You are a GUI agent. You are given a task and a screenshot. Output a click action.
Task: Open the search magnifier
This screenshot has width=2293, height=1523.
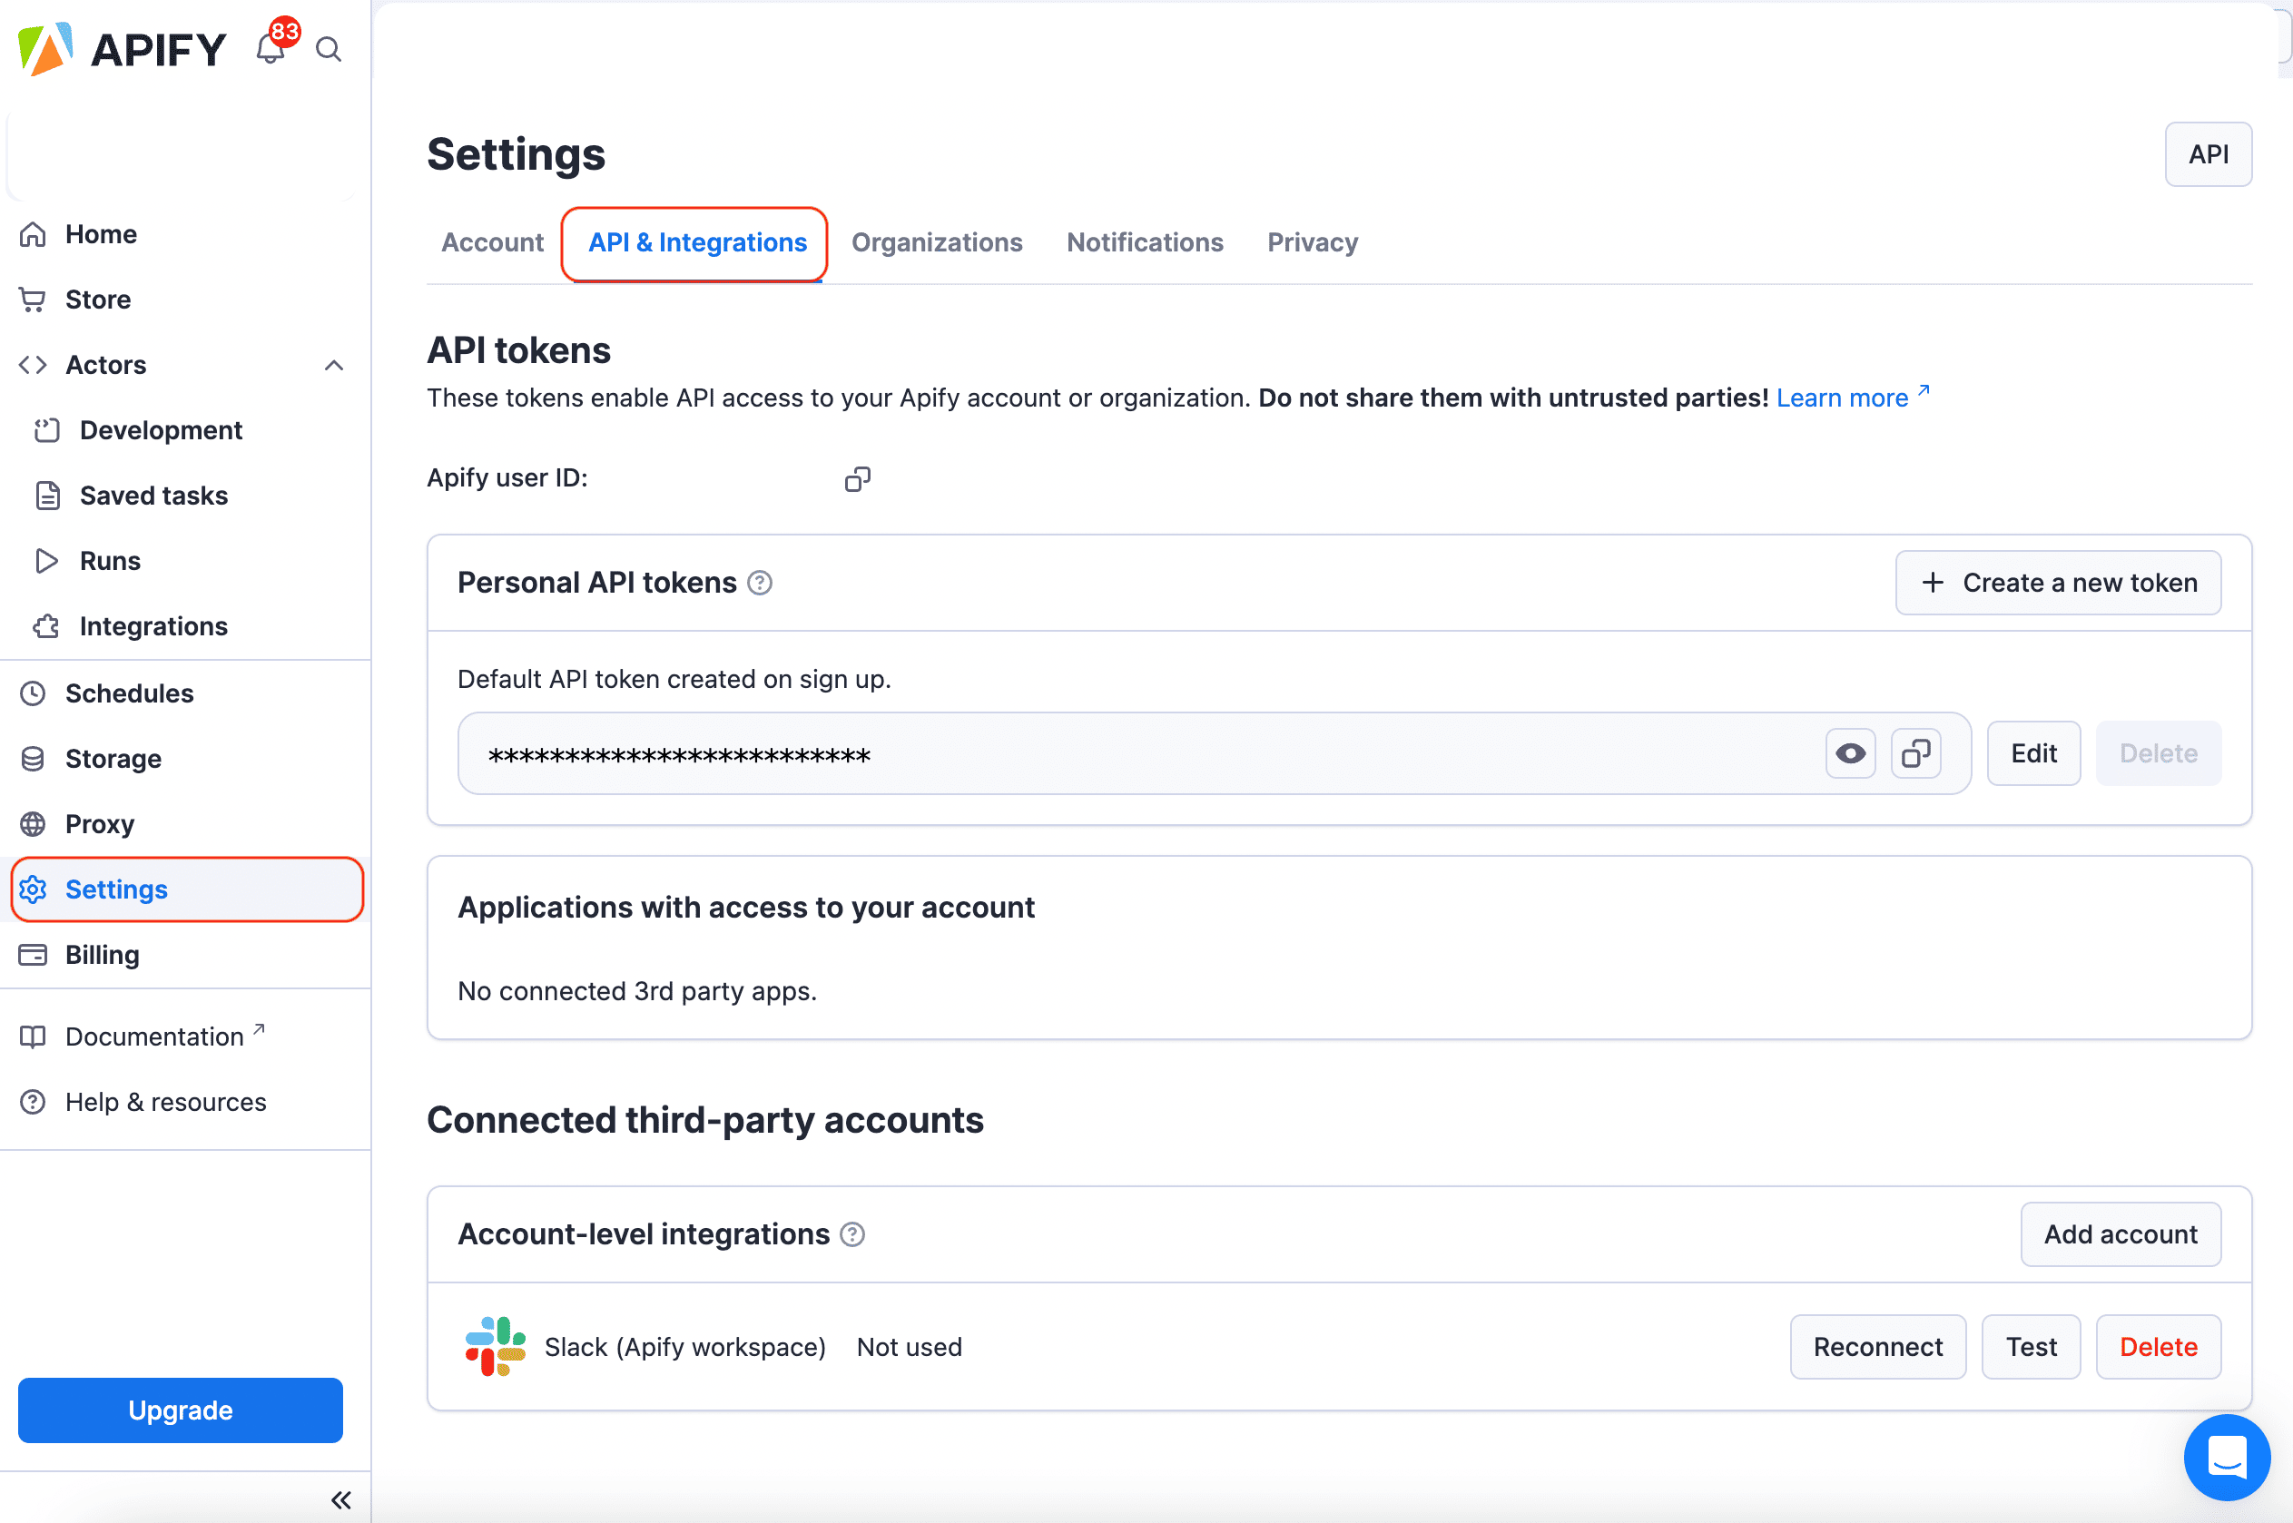[329, 50]
